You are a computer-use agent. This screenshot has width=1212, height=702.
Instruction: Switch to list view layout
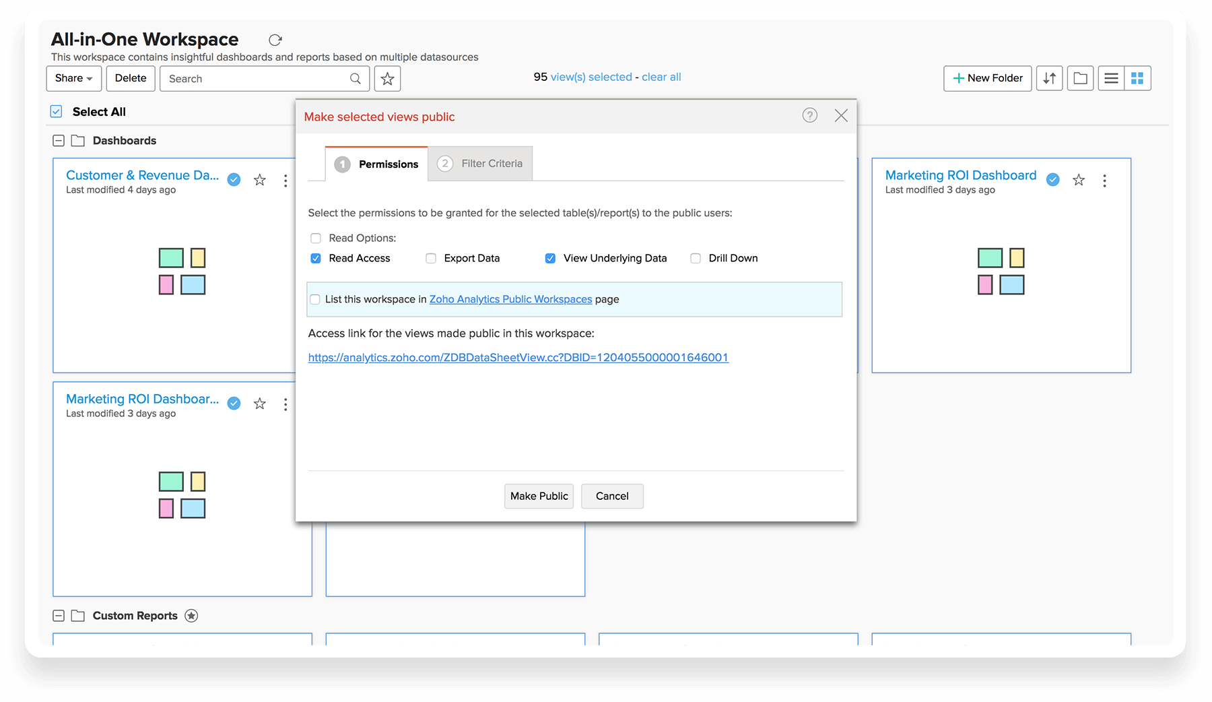click(x=1111, y=78)
